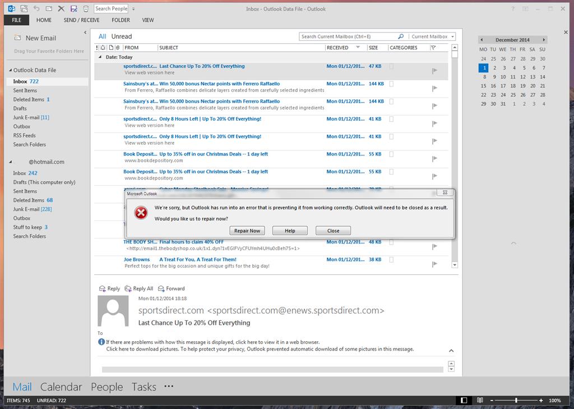Image resolution: width=574 pixels, height=409 pixels.
Task: Toggle category box for first Sainsbury's email
Action: [x=391, y=84]
